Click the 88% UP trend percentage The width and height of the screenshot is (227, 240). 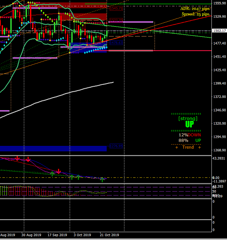[x=190, y=141]
